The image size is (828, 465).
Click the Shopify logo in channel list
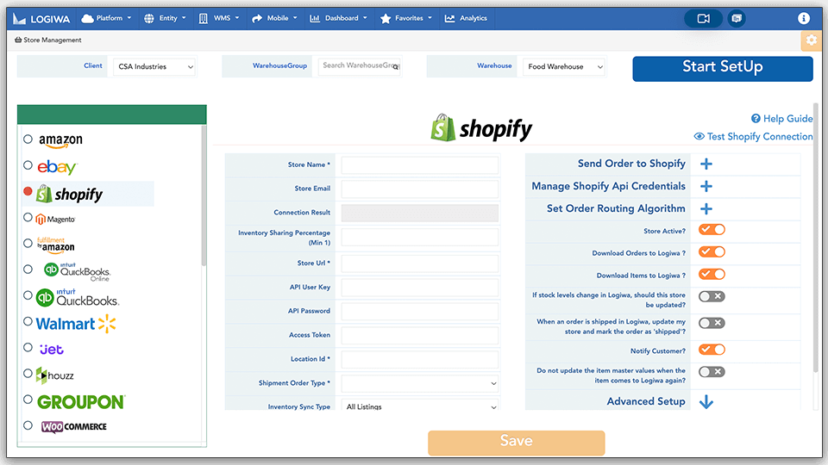[x=69, y=194]
